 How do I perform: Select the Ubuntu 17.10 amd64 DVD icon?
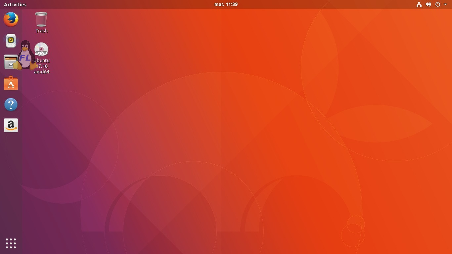point(41,50)
